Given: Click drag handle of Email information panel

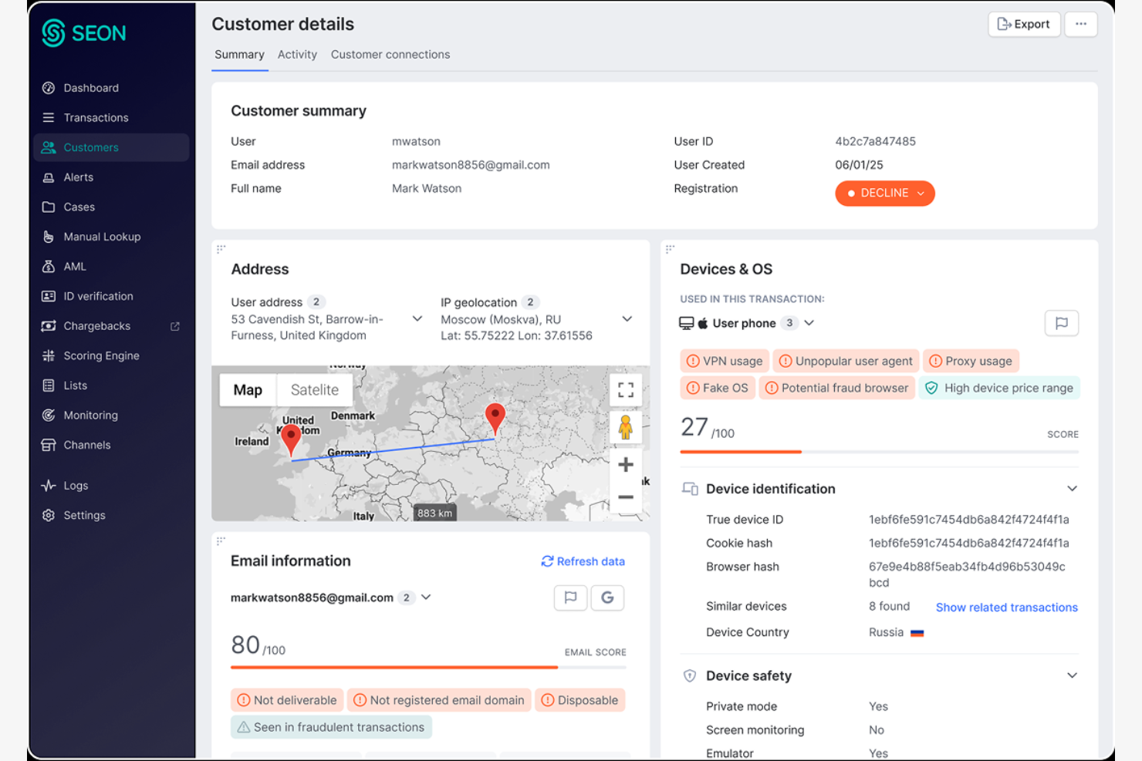Looking at the screenshot, I should tap(221, 541).
